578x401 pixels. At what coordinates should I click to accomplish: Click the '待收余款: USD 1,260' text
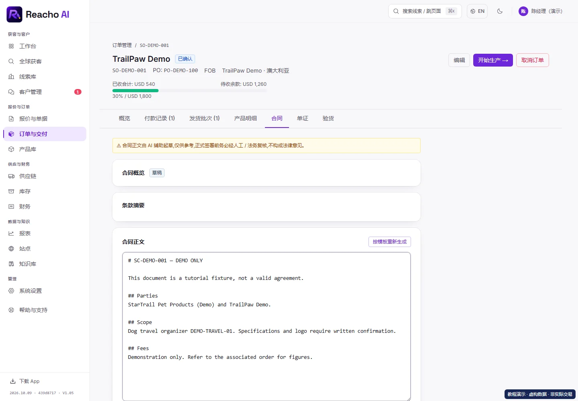point(244,84)
